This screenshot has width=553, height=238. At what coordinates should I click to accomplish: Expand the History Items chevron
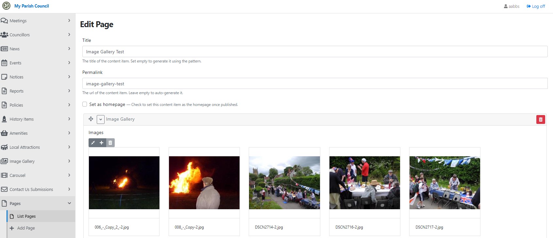point(69,119)
